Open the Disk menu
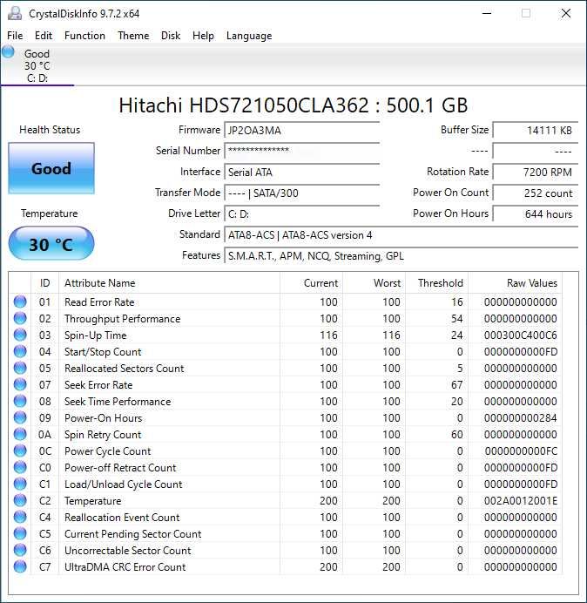The image size is (587, 603). pos(171,36)
